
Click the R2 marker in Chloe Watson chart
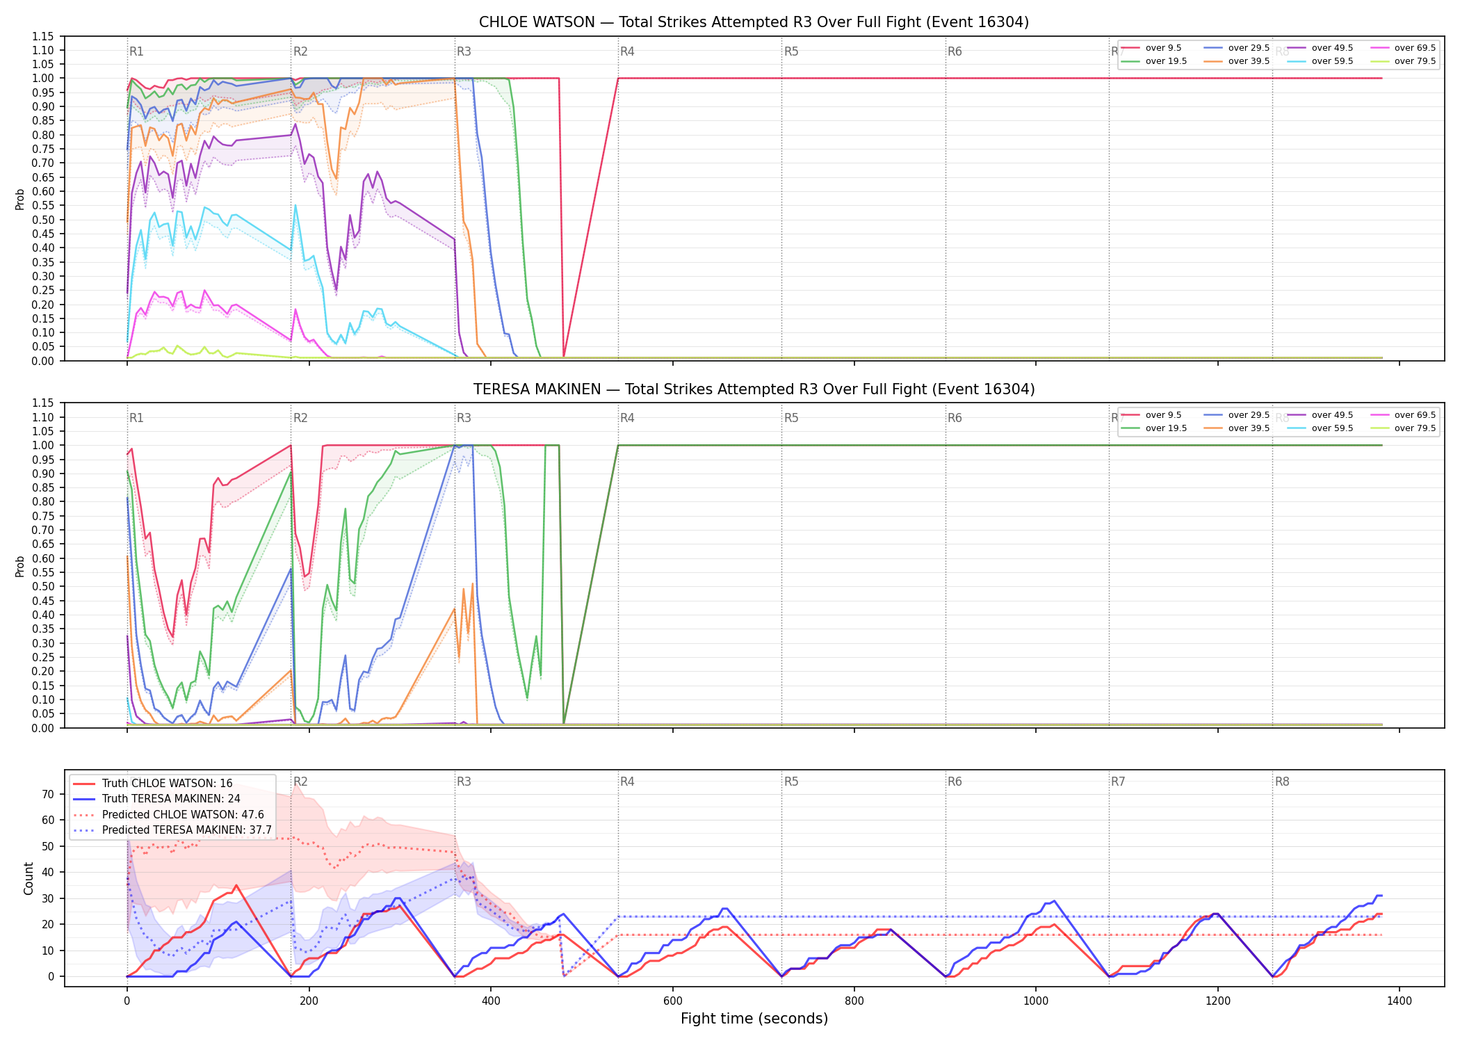300,51
